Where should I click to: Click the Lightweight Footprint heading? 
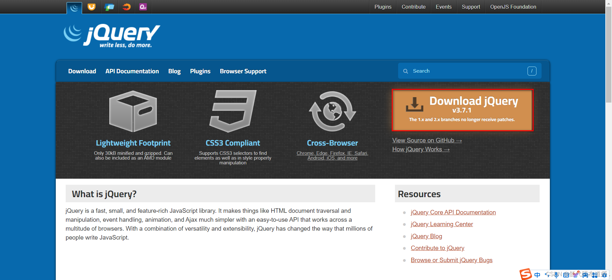133,143
